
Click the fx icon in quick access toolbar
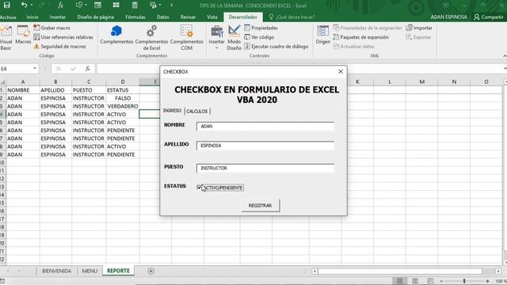tap(60, 6)
